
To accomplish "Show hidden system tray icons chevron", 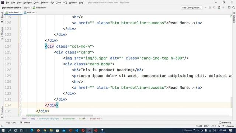I will click(x=198, y=130).
